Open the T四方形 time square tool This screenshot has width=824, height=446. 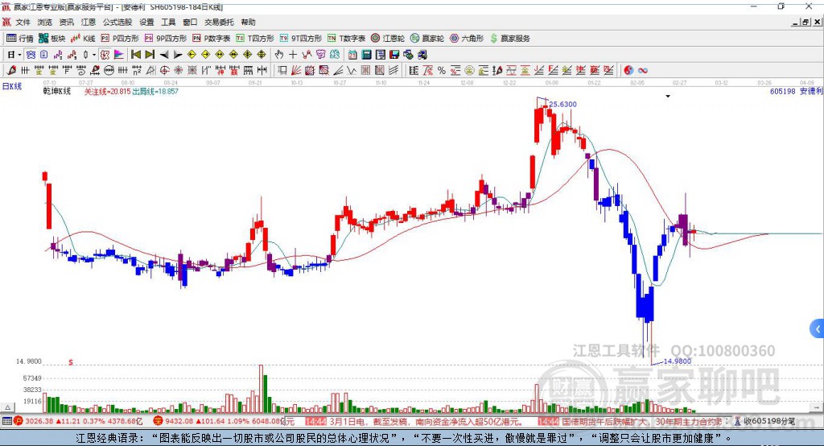point(255,39)
